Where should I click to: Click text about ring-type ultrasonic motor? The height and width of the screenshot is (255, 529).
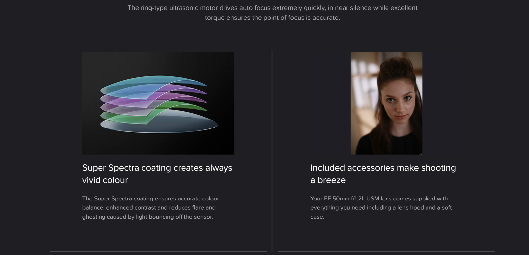[x=272, y=13]
